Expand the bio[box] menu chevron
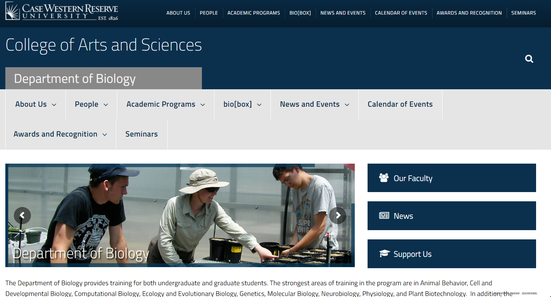The image size is (551, 297). click(259, 105)
